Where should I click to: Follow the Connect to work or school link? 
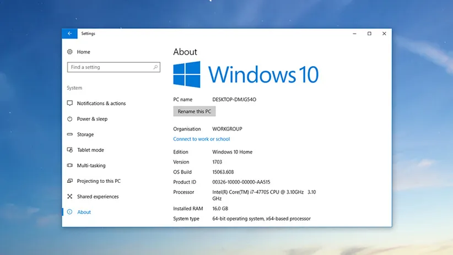coord(201,139)
